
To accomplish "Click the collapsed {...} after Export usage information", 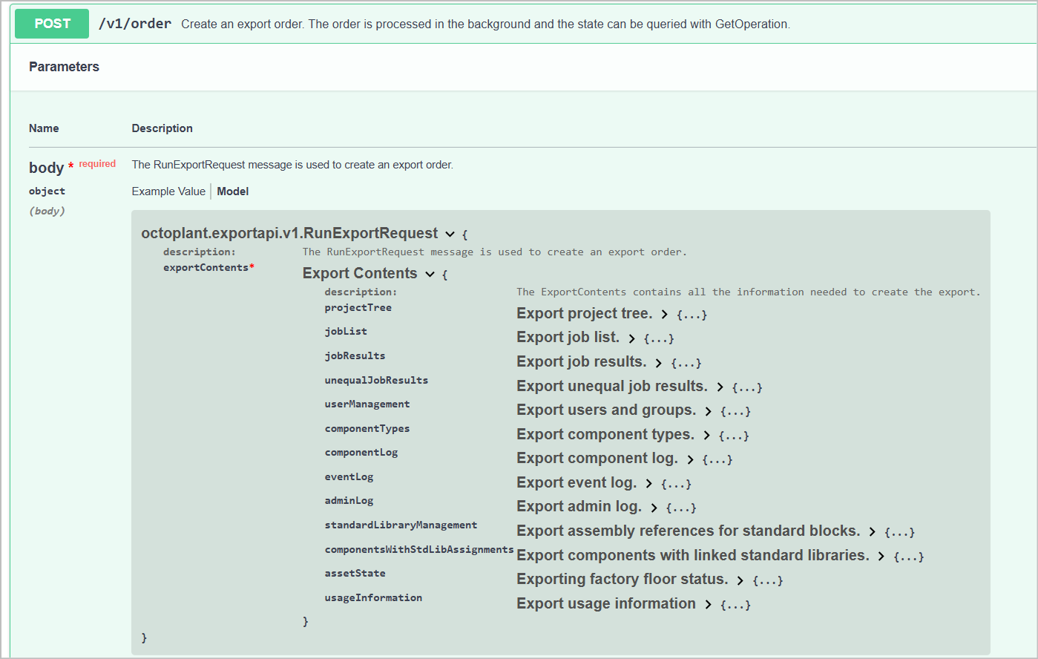I will [x=735, y=605].
